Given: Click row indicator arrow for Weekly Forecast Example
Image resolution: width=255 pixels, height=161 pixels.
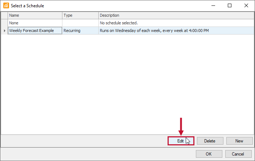Looking at the screenshot, I should tap(4, 31).
